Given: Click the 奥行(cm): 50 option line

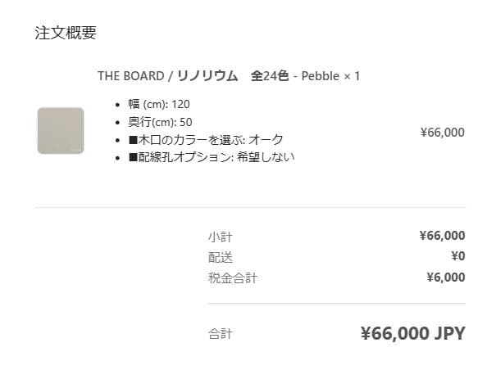Looking at the screenshot, I should 160,122.
